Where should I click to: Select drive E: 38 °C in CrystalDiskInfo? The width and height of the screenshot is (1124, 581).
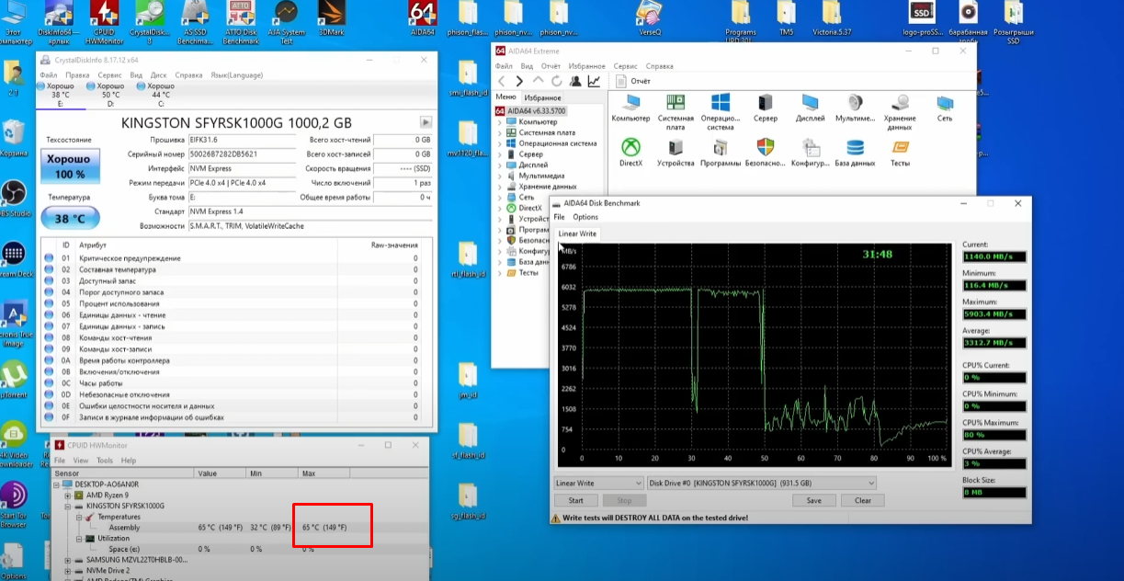59,95
